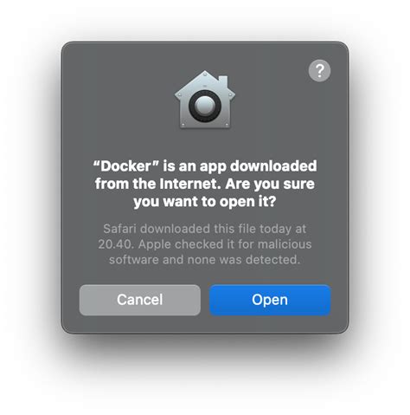Click the "malicious software" notice line
Viewport: 410px width, 415px height.
coord(205,244)
